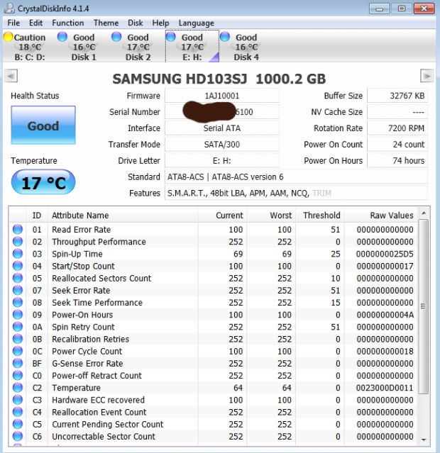440x453 pixels.
Task: Click the Good health status button
Action: click(x=43, y=125)
